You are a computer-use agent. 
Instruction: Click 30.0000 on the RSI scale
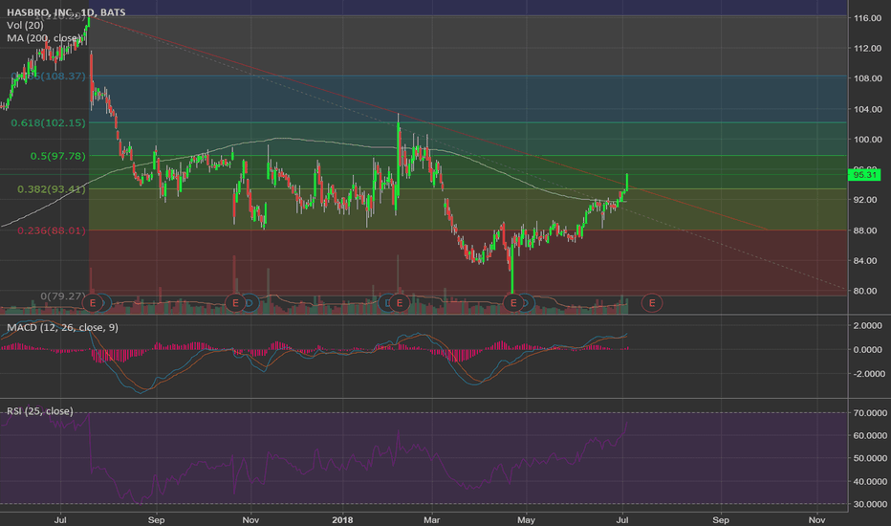870,504
